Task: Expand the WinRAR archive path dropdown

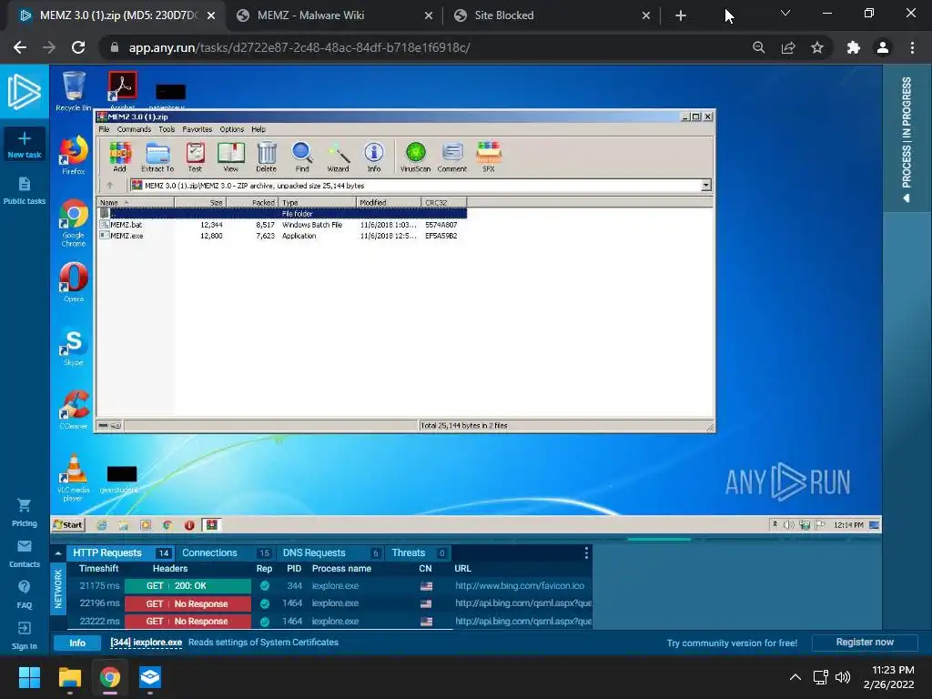Action: 706,186
